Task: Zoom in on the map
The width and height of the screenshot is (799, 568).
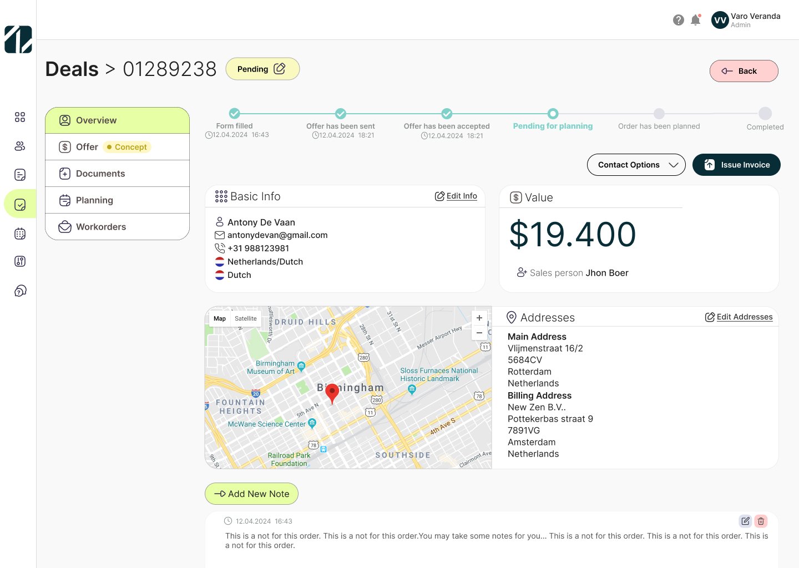Action: tap(479, 318)
